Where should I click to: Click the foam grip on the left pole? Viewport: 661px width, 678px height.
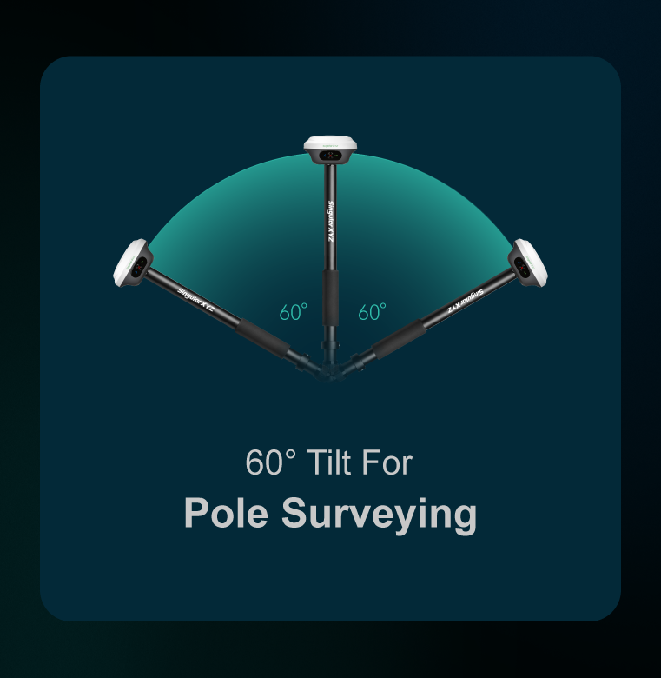point(263,338)
